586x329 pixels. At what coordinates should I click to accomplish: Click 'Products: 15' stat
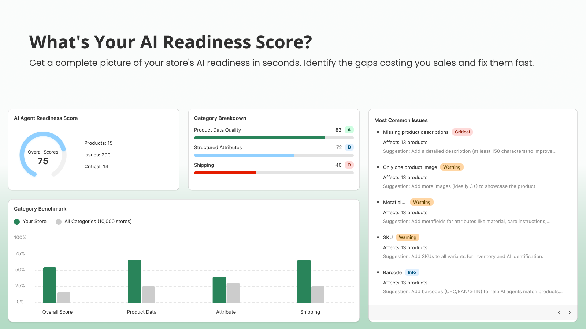coord(99,143)
